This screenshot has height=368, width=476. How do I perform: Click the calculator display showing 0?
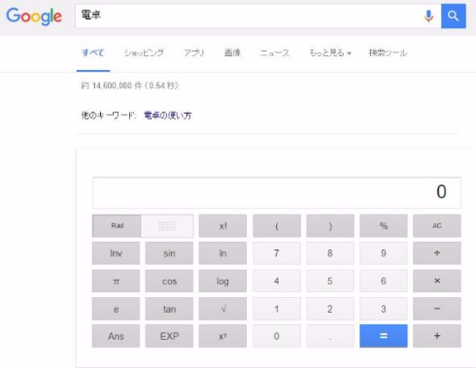coord(277,192)
